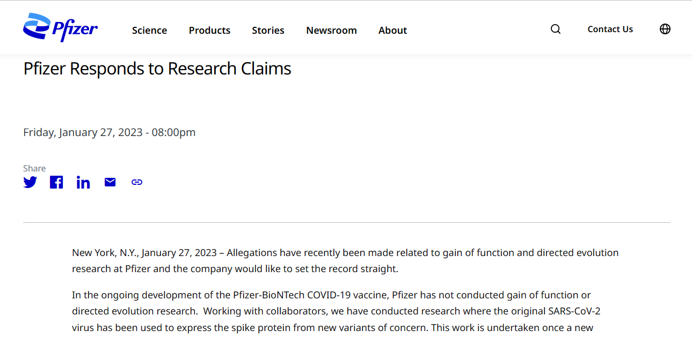The width and height of the screenshot is (692, 338).
Task: Click the horizontal divider below the share icons
Action: coord(347,222)
